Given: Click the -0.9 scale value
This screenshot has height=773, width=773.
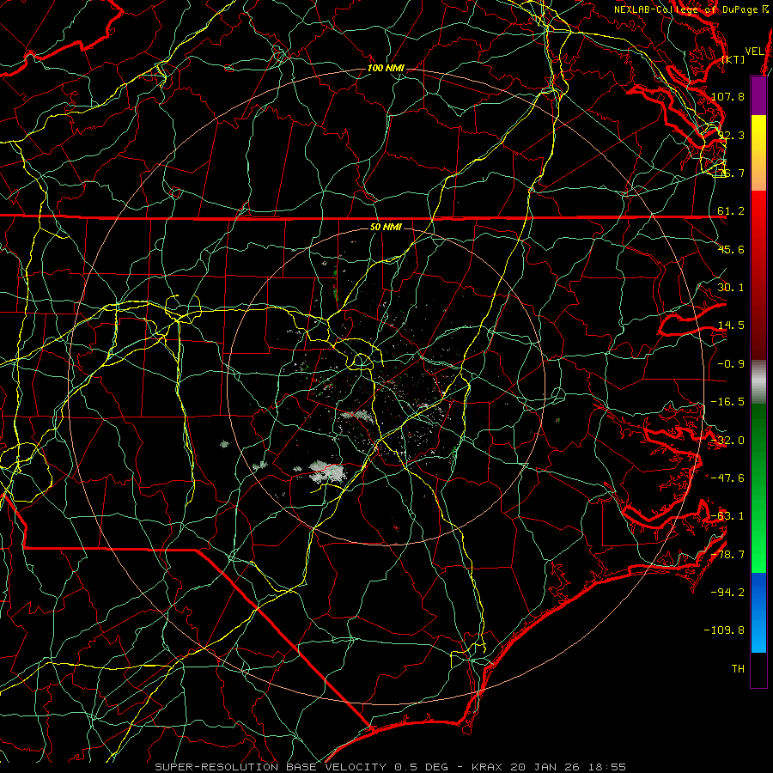Looking at the screenshot, I should coord(731,364).
